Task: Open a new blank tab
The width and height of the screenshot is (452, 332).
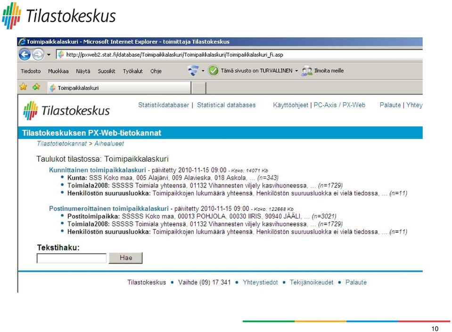Action: pyautogui.click(x=199, y=88)
